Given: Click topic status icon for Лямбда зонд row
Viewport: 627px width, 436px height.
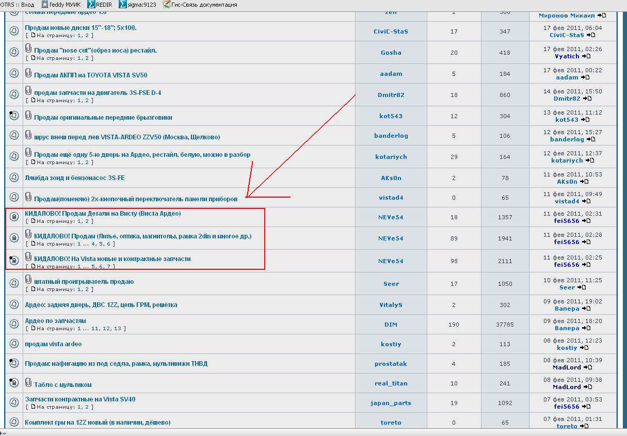Looking at the screenshot, I should tap(14, 178).
